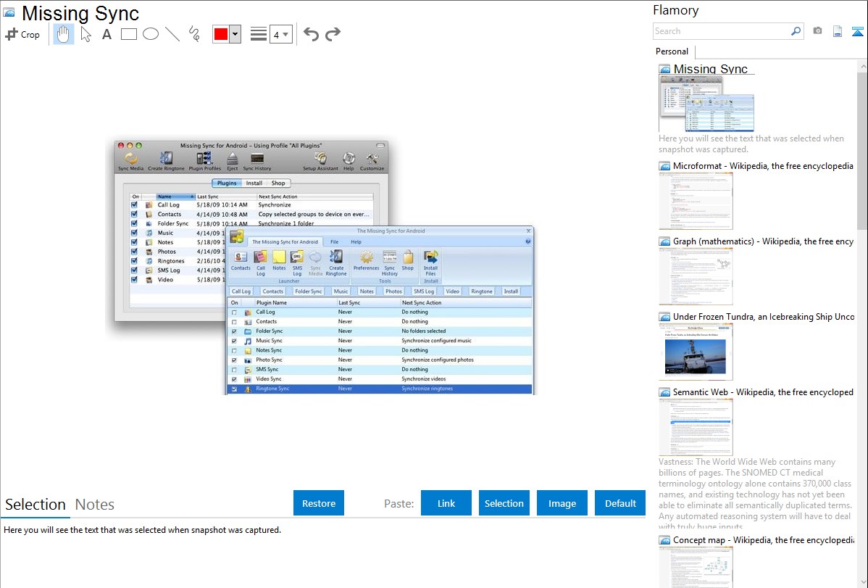Screen dimensions: 868x588
Task: Open the Graph (mathematics) snapshot thumbnail
Action: click(696, 276)
